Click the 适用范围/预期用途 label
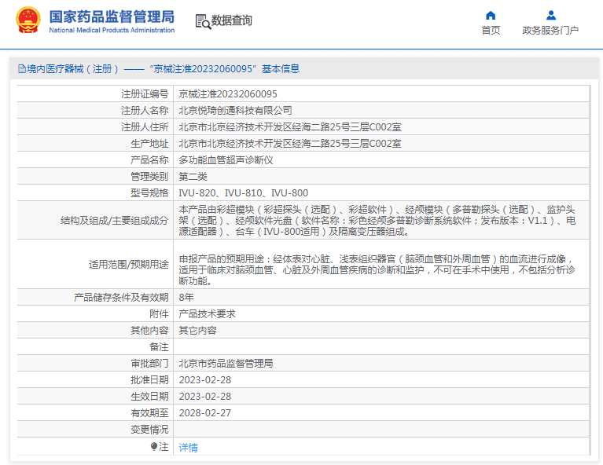Viewport: 603px width, 465px height. pyautogui.click(x=128, y=265)
